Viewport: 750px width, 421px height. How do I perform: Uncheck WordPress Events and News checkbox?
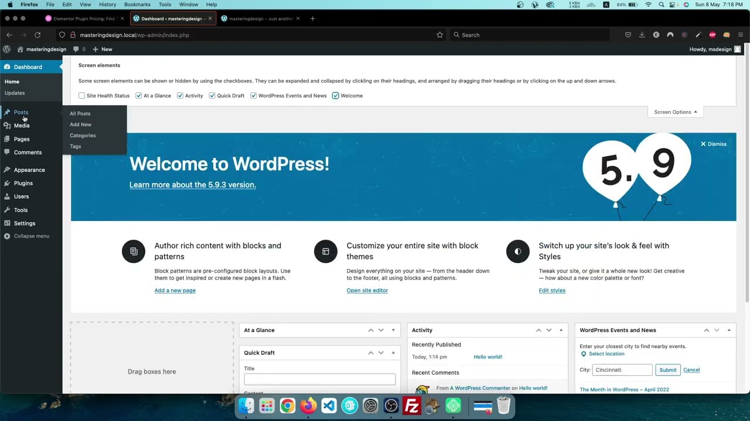(253, 96)
